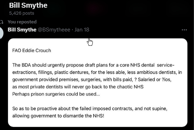Screen dimensions: 194x130
Task: Click the 'The BDA should urgently propose' line
Action: pos(93,65)
